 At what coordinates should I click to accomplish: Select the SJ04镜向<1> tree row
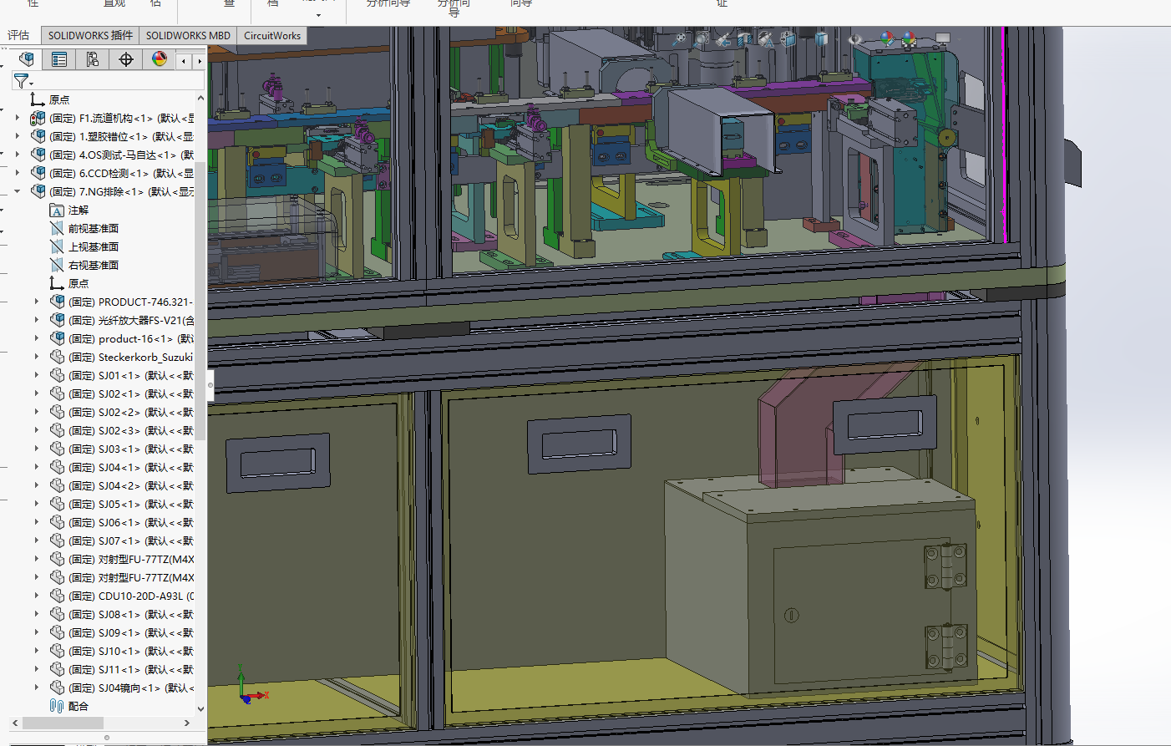click(x=122, y=688)
